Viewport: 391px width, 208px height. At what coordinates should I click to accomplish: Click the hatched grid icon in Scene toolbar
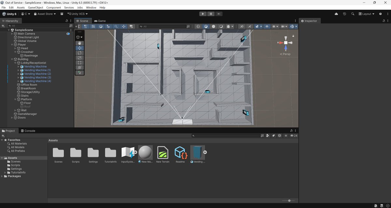point(93,27)
